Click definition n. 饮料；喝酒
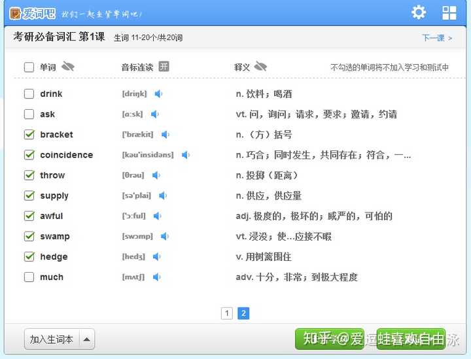Image resolution: width=471 pixels, height=359 pixels. [264, 94]
